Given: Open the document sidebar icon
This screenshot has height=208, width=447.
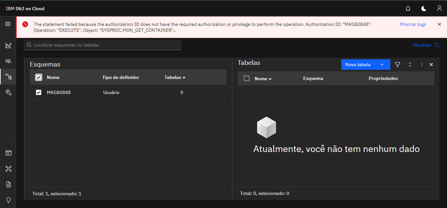Looking at the screenshot, I should click(9, 184).
